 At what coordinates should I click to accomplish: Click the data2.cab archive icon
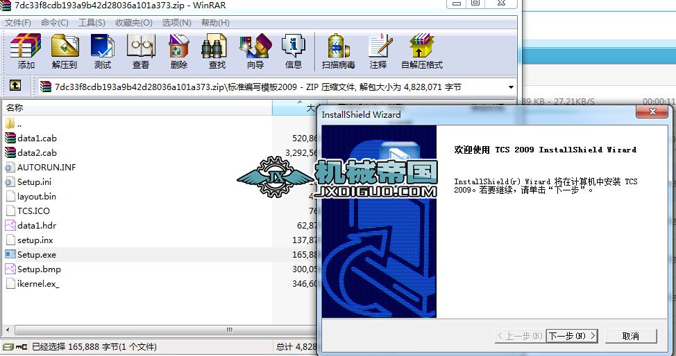click(x=10, y=153)
